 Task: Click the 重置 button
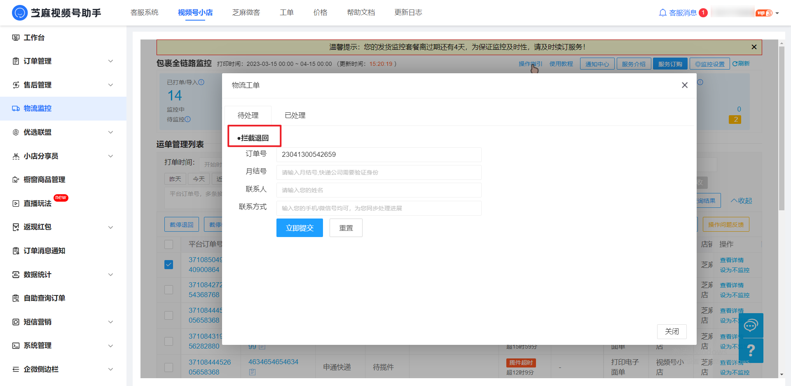click(x=346, y=228)
